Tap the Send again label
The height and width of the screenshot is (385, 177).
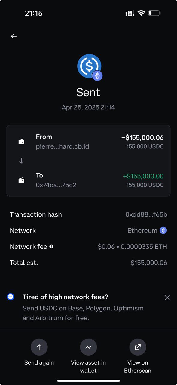tap(39, 362)
